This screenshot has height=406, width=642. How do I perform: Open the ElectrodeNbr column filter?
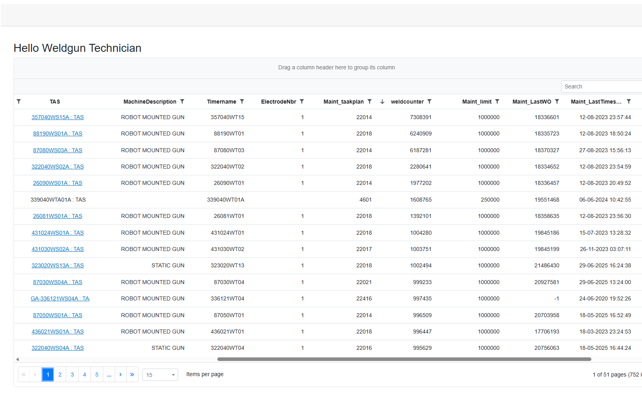[x=302, y=102]
